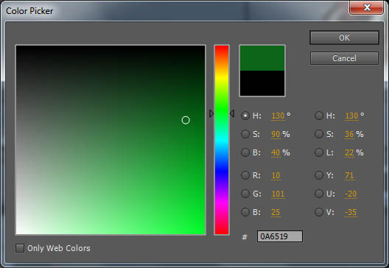Select the Lightness radio button

319,152
